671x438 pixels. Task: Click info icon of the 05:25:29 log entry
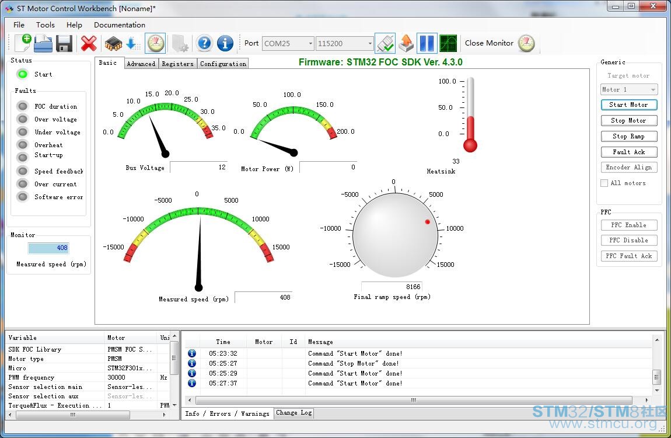point(192,373)
